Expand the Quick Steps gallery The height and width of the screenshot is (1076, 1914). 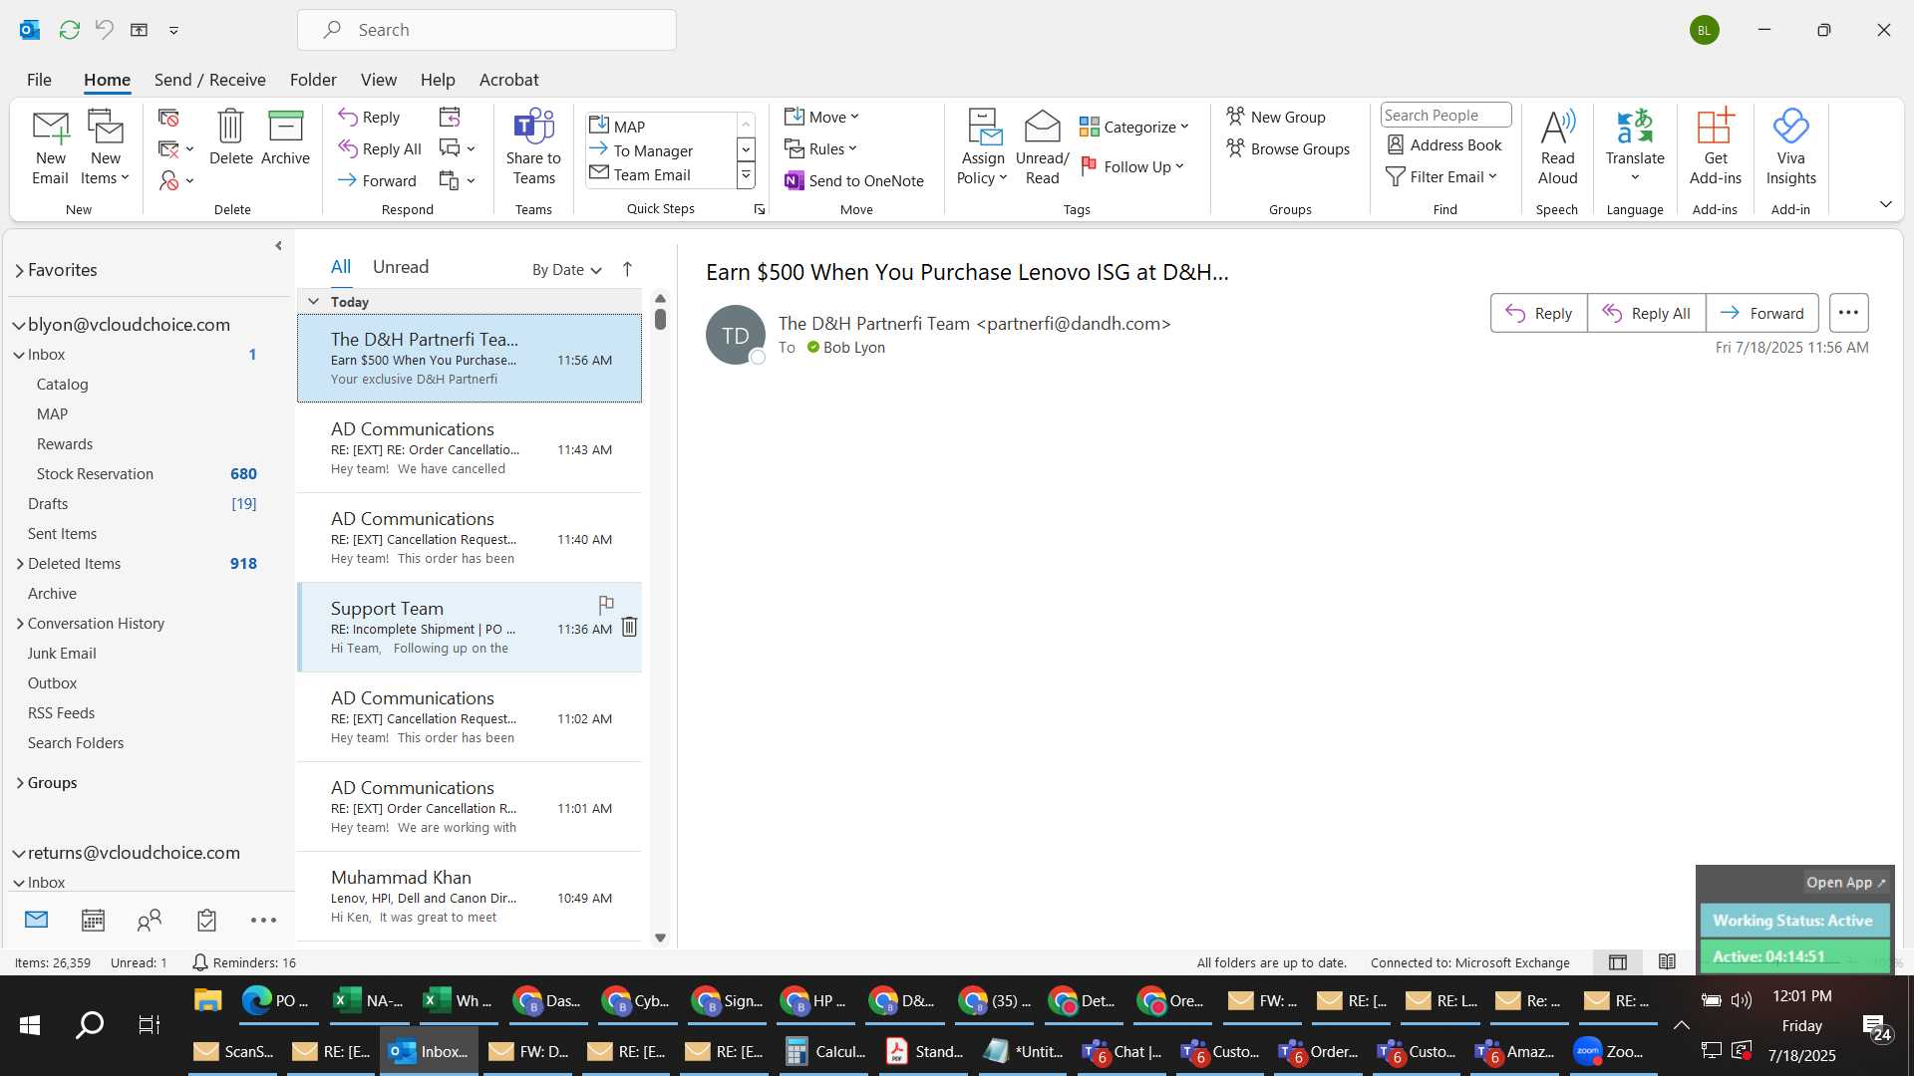click(x=745, y=176)
